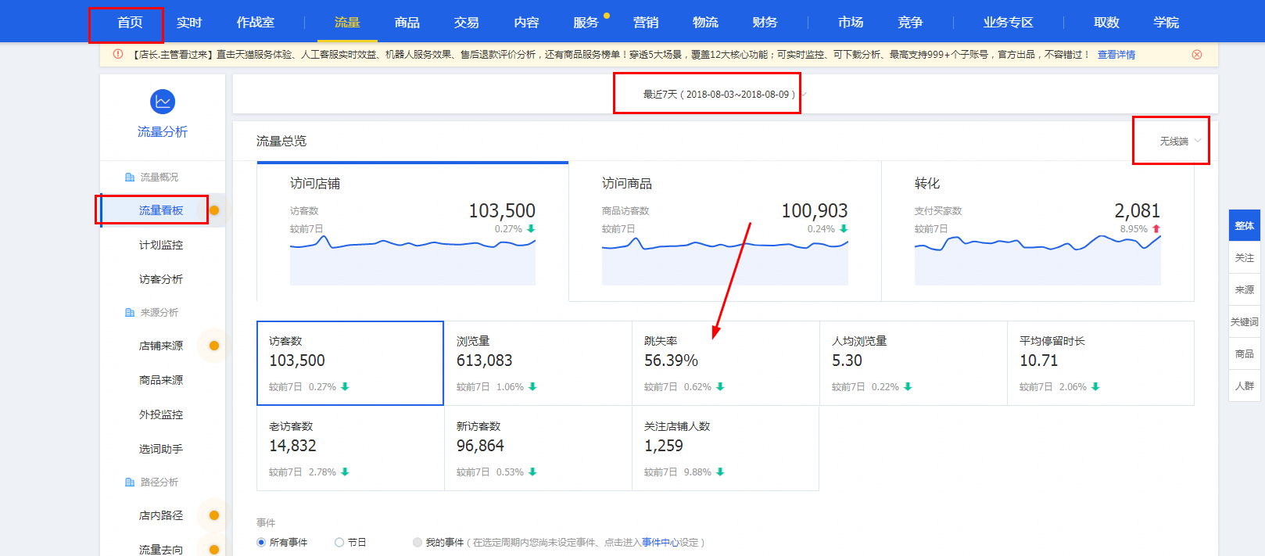Click the orange dot beside 流量看板
Image resolution: width=1265 pixels, height=556 pixels.
point(214,210)
